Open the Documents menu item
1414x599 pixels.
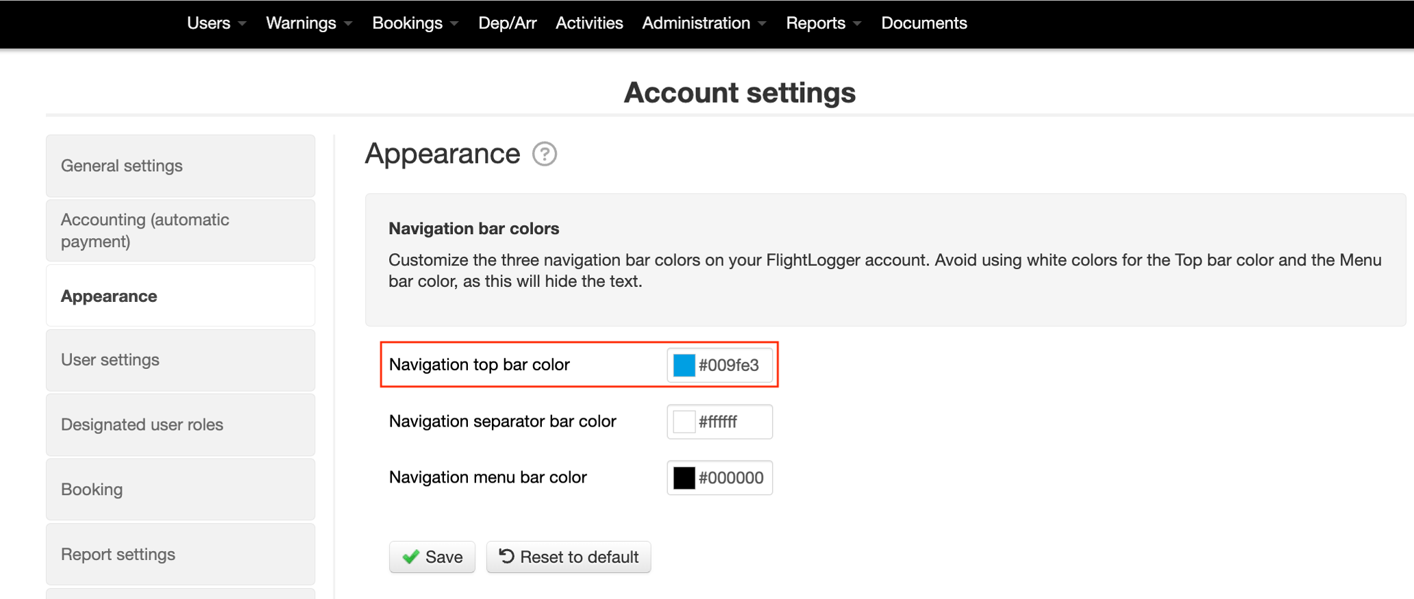point(923,23)
